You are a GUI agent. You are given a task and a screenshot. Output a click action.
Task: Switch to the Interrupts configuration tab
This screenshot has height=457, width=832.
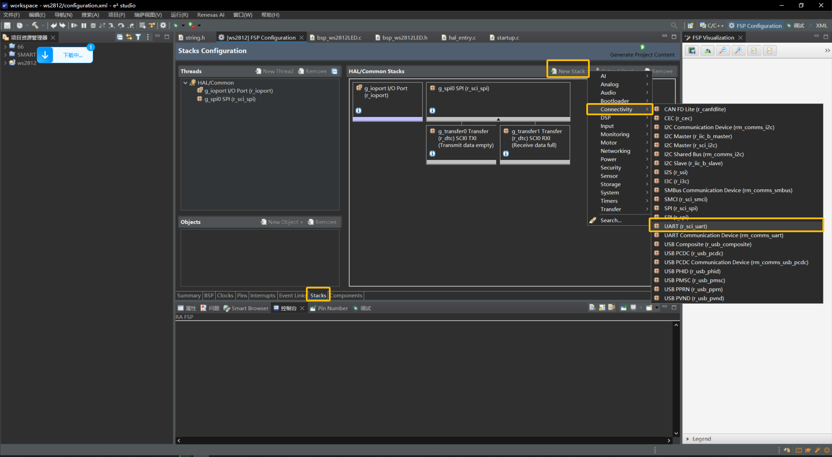[x=263, y=295]
